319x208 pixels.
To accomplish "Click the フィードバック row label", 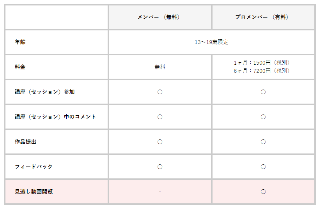I will click(x=34, y=167).
